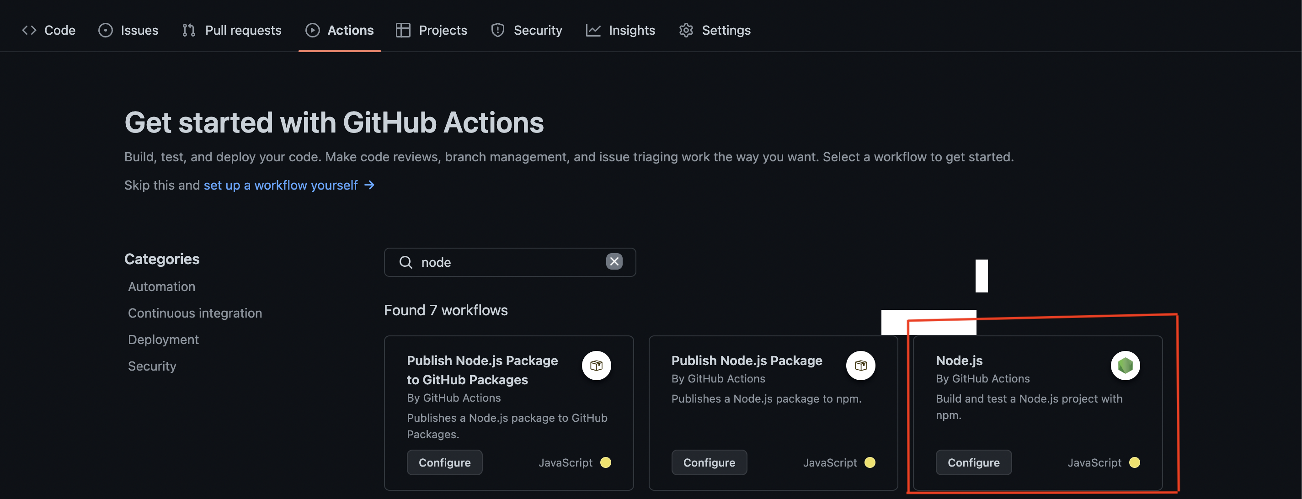Click the Actions tab in navigation
This screenshot has height=499, width=1302.
coord(340,30)
